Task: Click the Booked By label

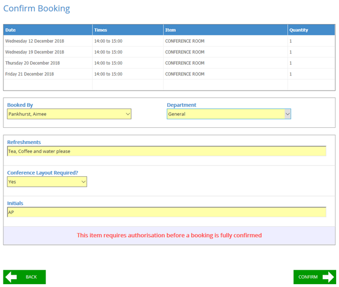Action: (x=20, y=105)
